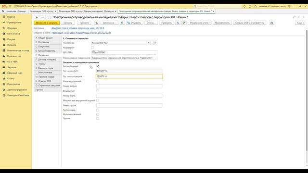Expand the Перевозчик dropdown arrow
This screenshot has width=308, height=173.
149,43
